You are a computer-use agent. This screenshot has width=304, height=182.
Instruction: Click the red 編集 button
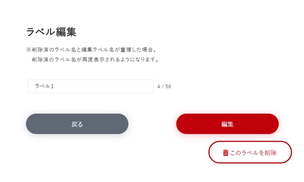(227, 124)
